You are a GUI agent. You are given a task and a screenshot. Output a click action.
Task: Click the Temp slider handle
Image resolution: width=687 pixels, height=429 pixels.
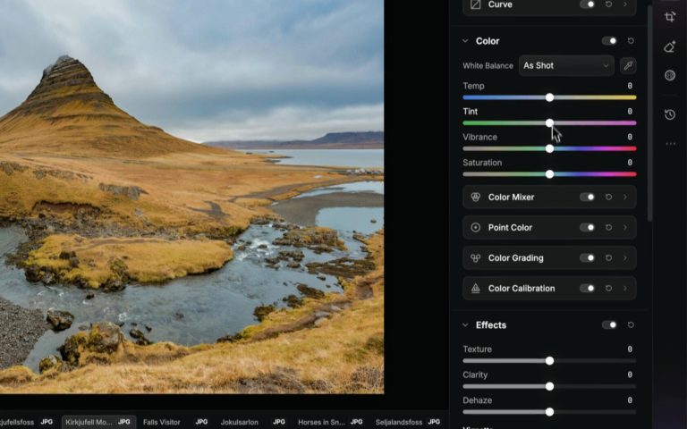[549, 97]
